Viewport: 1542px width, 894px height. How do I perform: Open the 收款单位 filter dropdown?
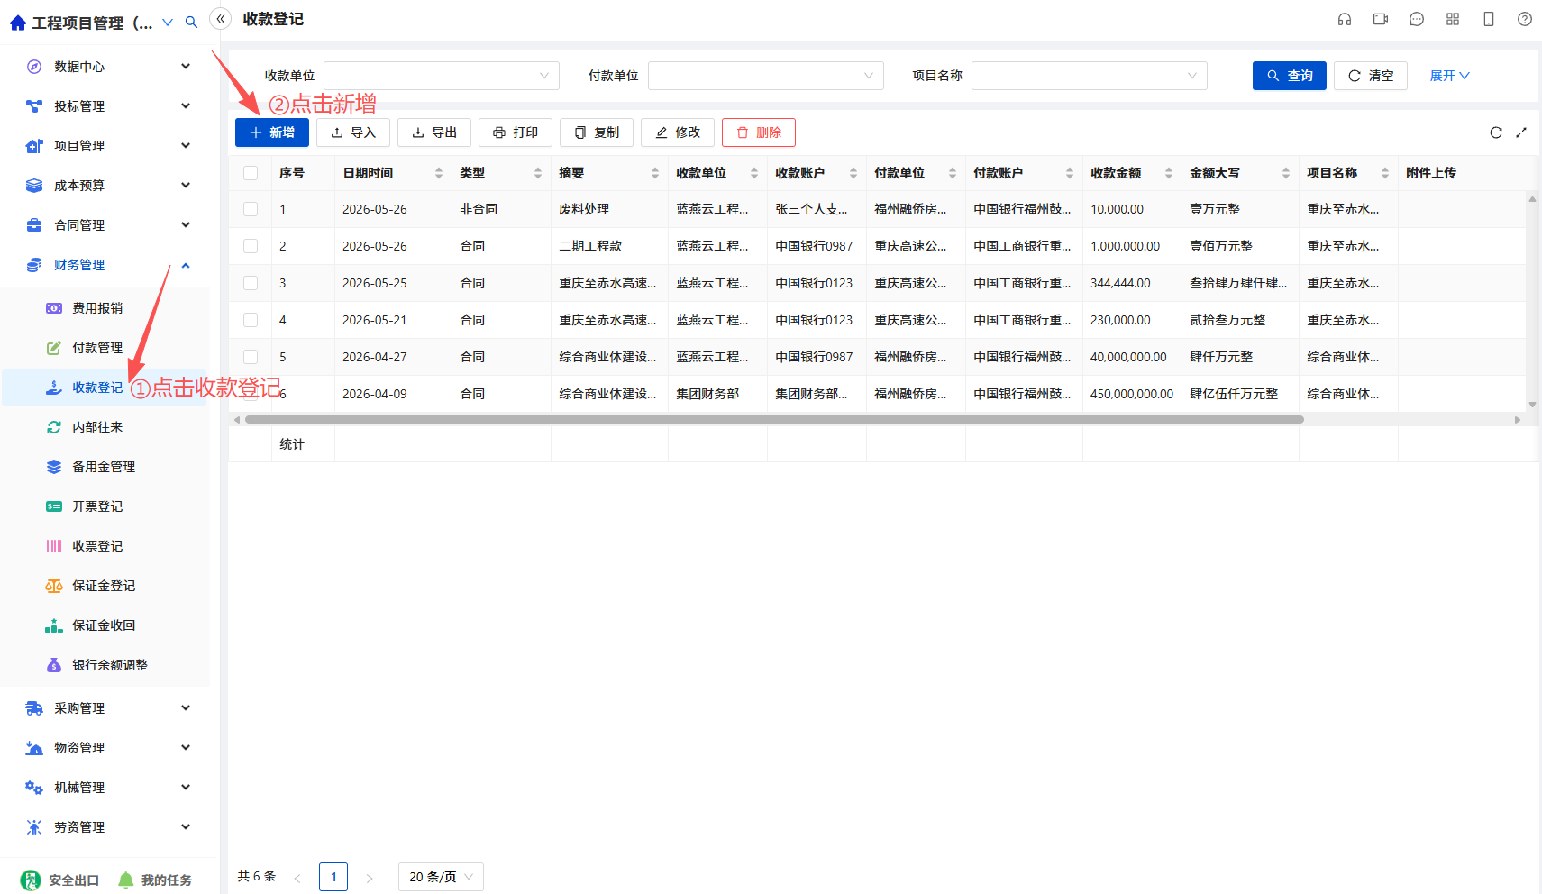(442, 76)
